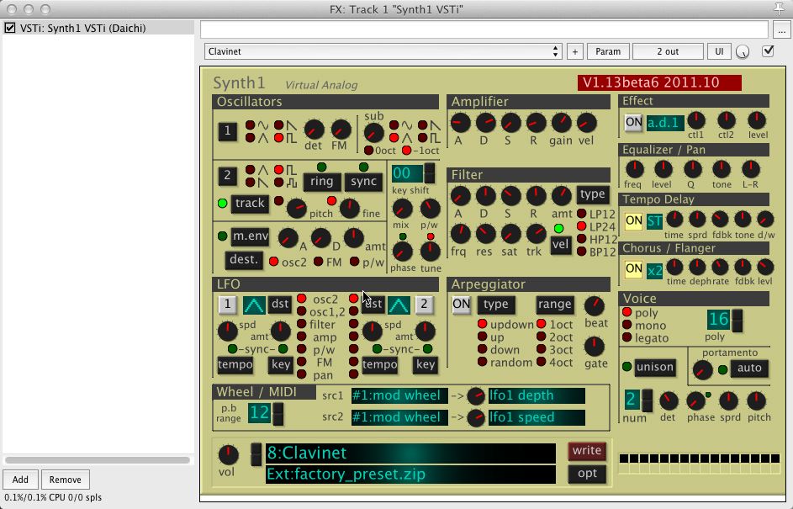Click the master vol knob
This screenshot has width=793, height=509.
tap(228, 455)
